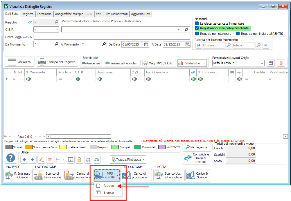The width and height of the screenshot is (291, 201).
Task: Open the Traccia/Rintraccia dropdown
Action: point(143,160)
